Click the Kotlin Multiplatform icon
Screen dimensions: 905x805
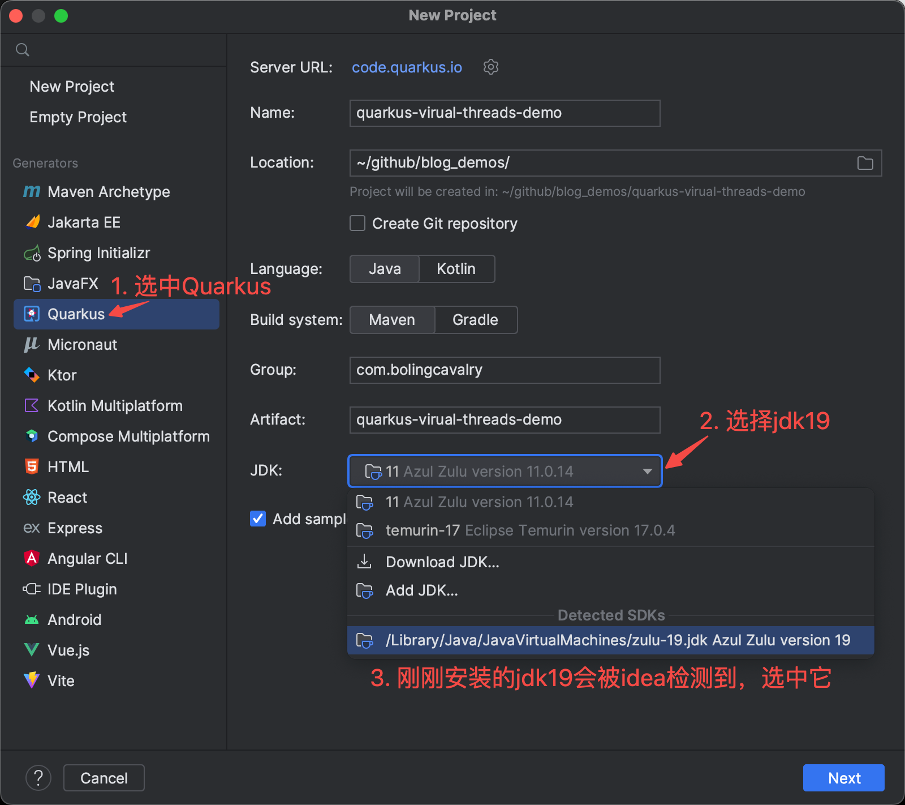coord(32,405)
